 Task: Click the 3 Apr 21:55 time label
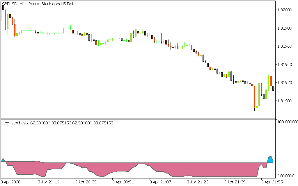pyautogui.click(x=272, y=182)
